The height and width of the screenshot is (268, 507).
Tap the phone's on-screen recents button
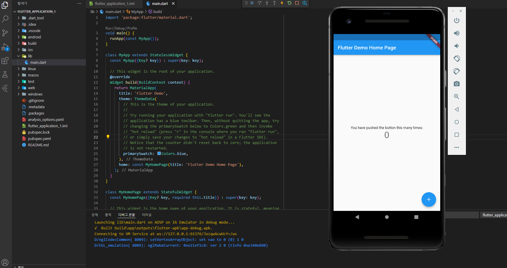pyautogui.click(x=416, y=217)
